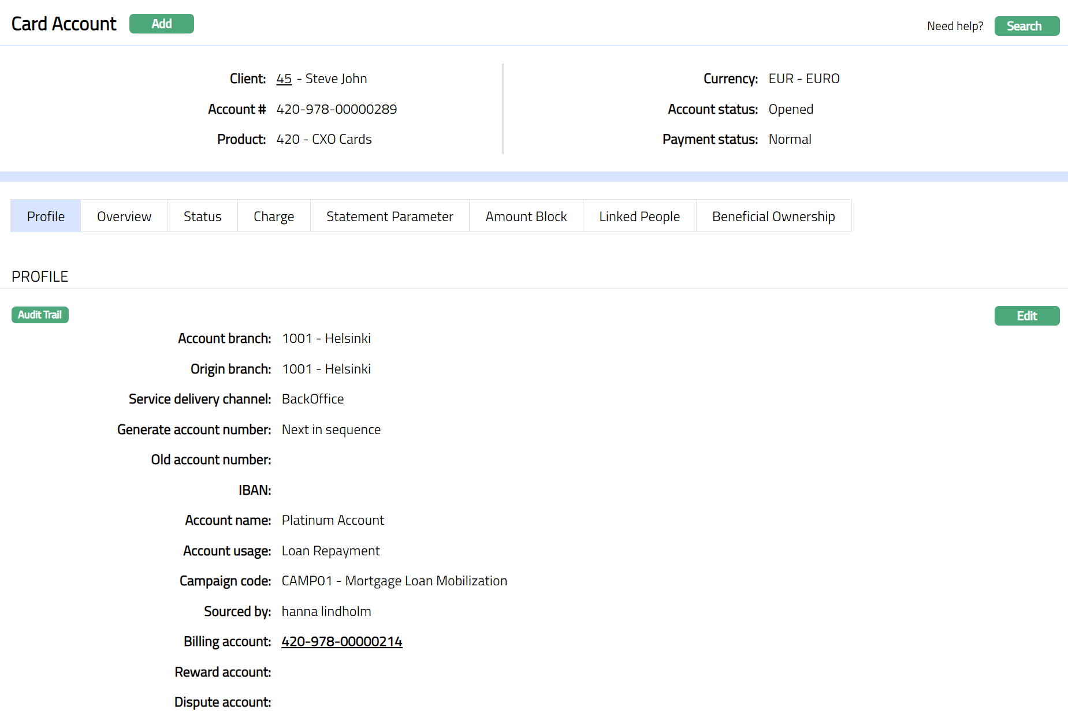Viewport: 1068px width, 721px height.
Task: Follow the billing account 420-978-00000214 link
Action: click(x=341, y=641)
